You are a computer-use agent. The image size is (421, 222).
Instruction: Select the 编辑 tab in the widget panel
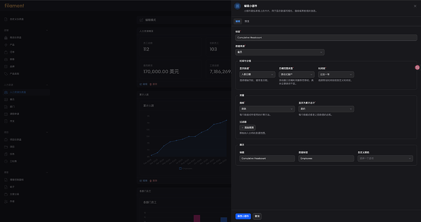tap(237, 21)
